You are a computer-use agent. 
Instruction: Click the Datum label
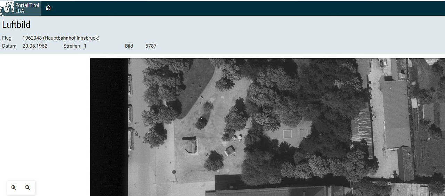[9, 46]
